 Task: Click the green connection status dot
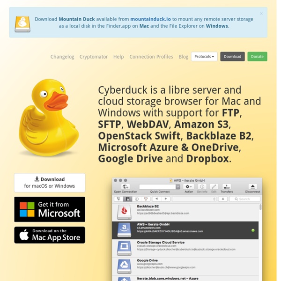point(253,230)
